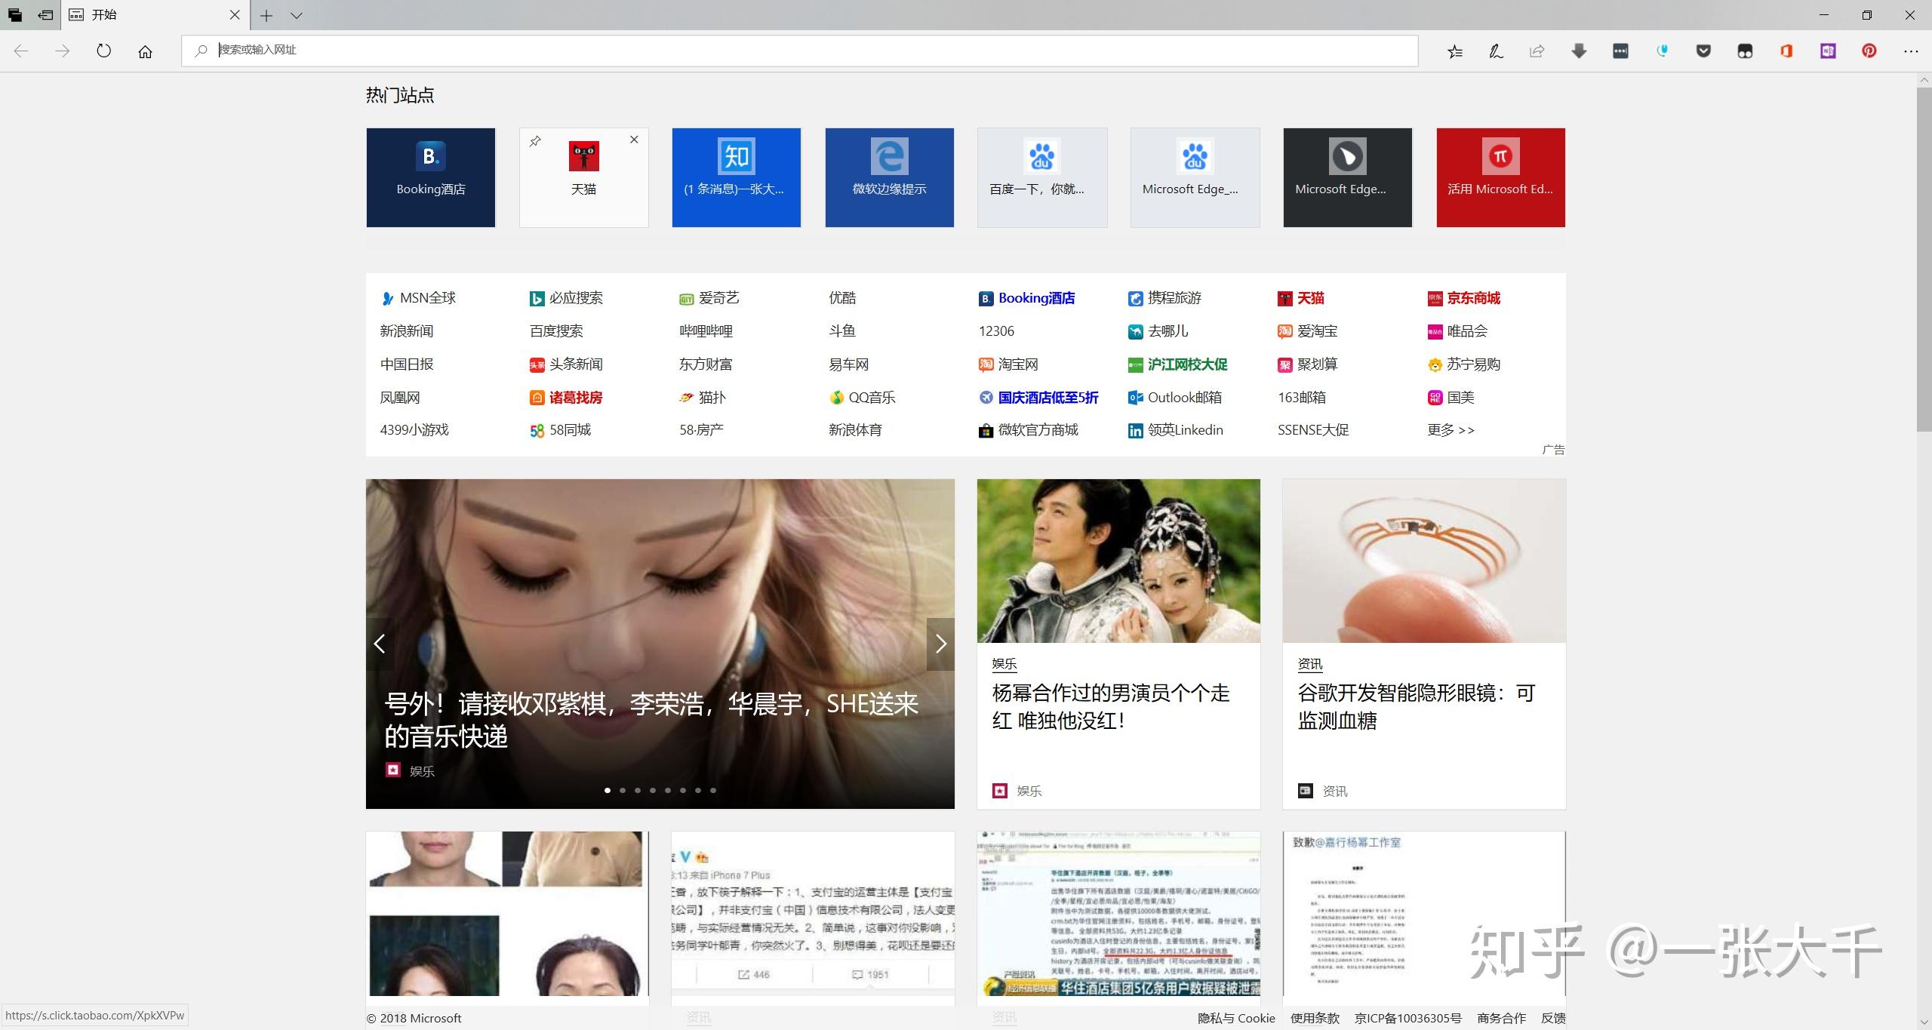
Task: Open the OneNote Web Clipper icon
Action: (1827, 51)
